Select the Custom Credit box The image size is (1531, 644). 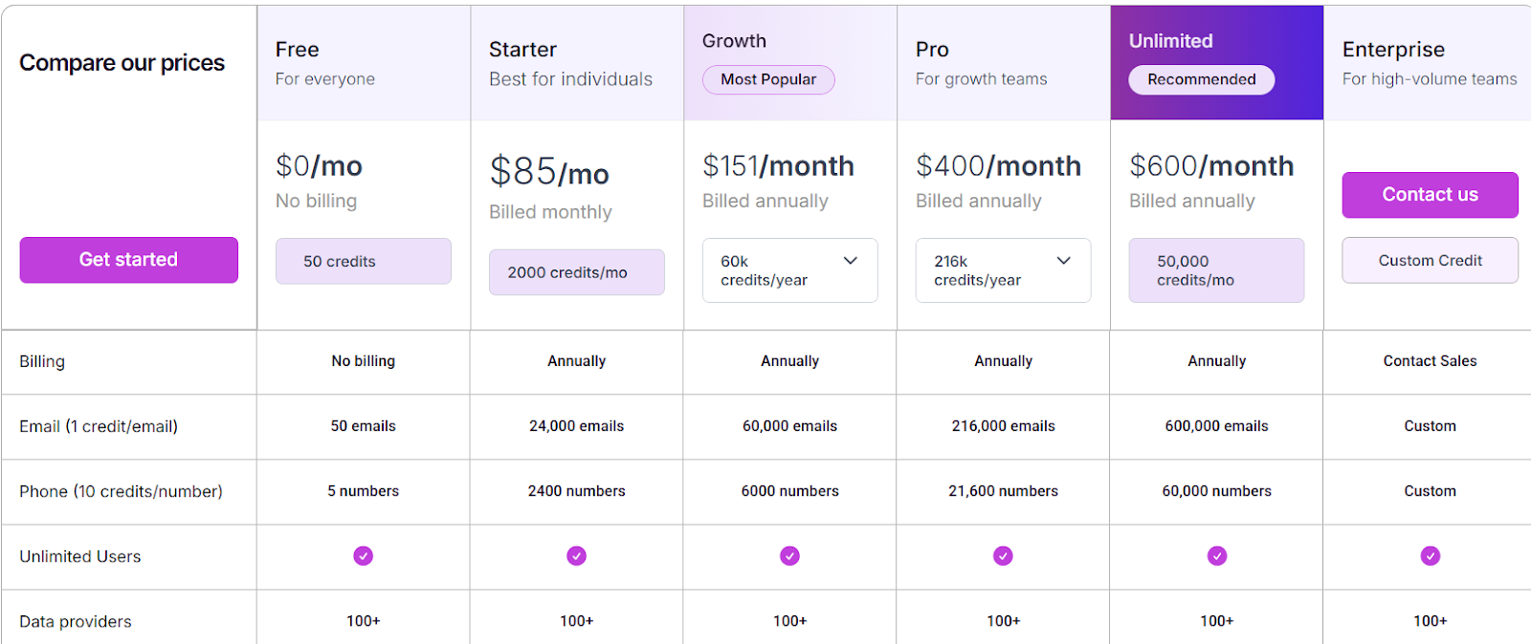click(x=1430, y=261)
